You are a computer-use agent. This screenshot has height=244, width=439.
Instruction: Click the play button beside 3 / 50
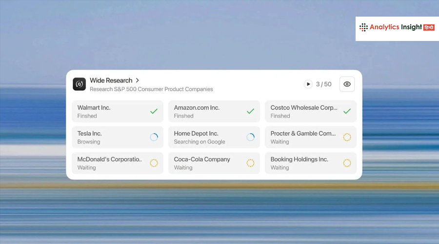pyautogui.click(x=308, y=84)
